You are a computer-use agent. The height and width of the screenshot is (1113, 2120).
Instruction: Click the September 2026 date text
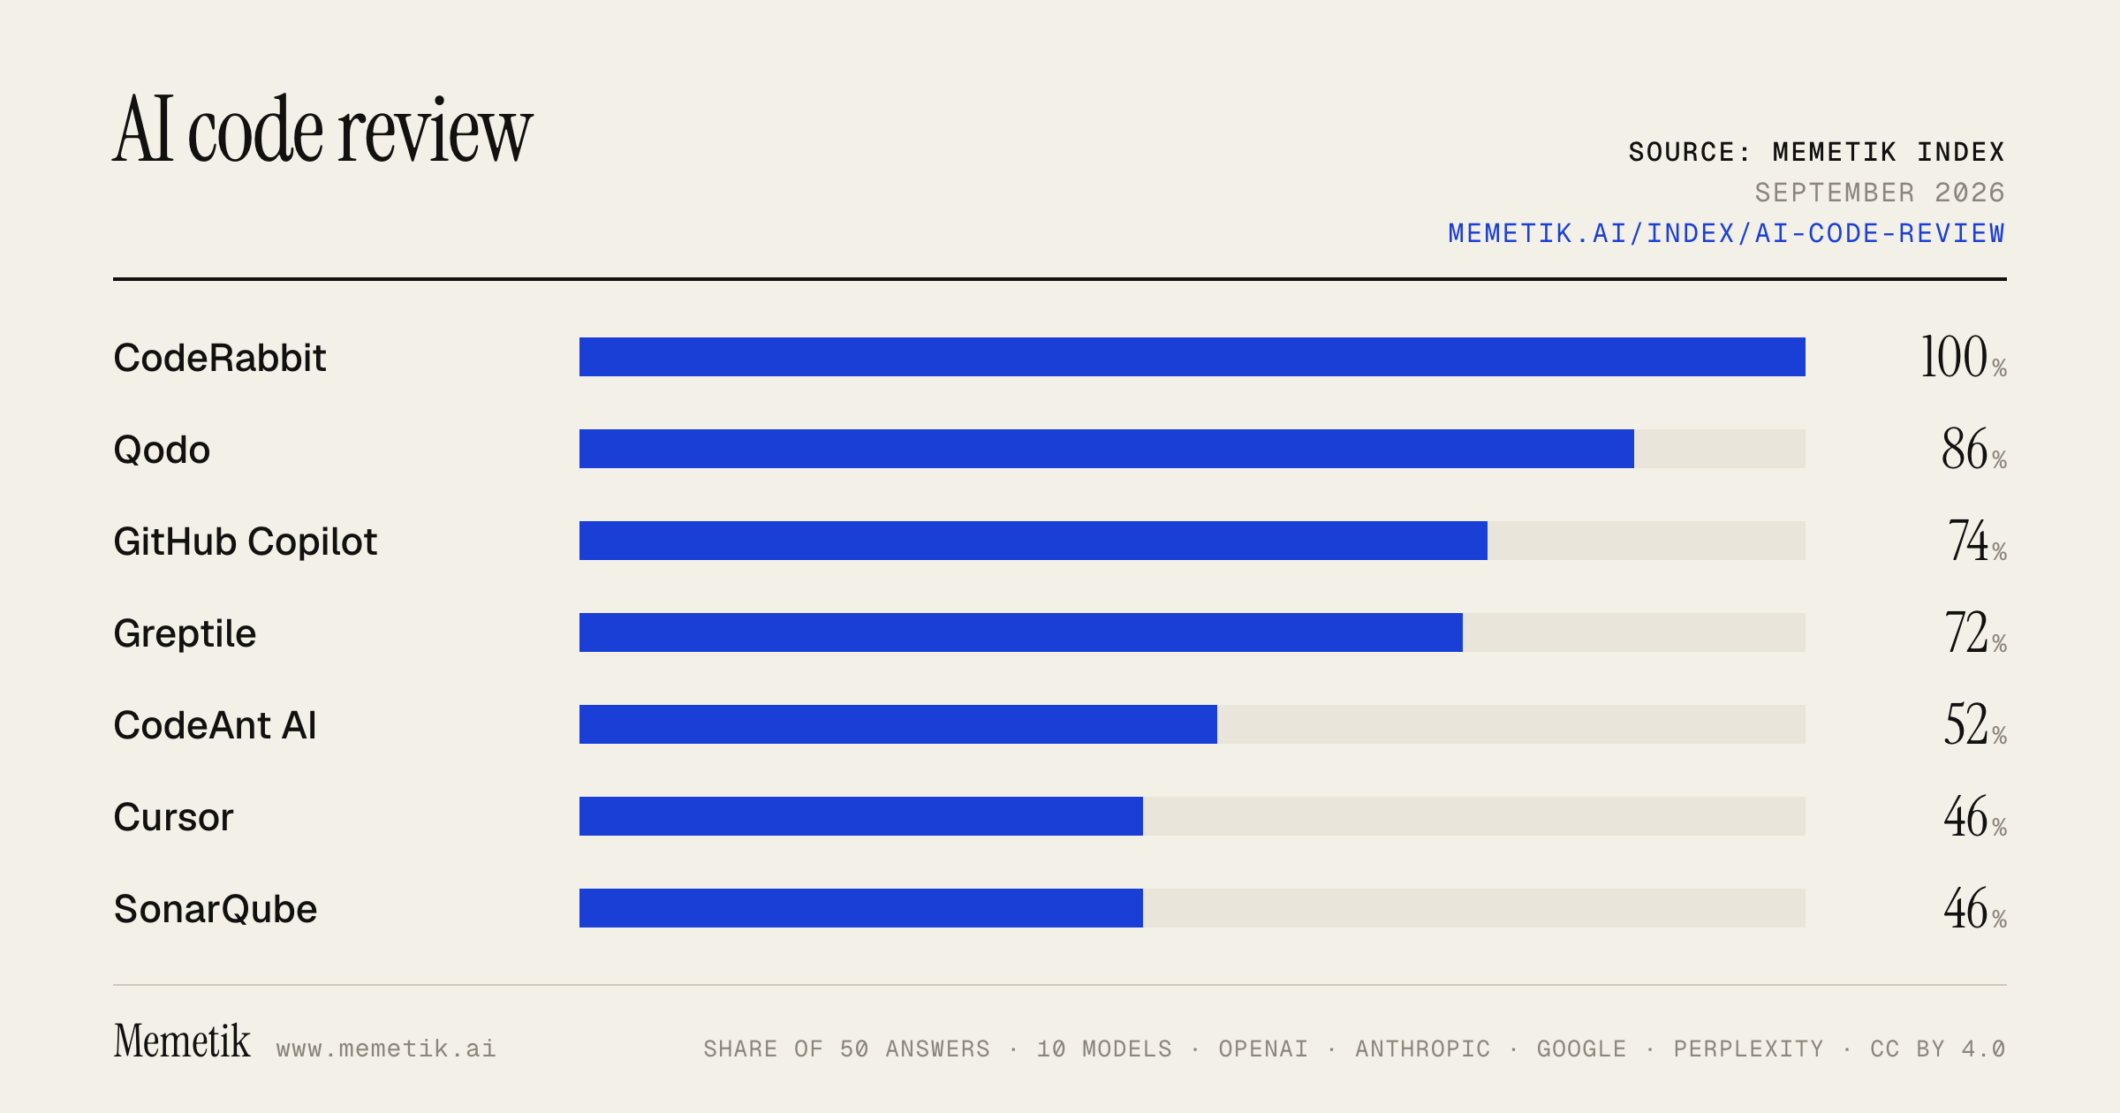tap(1880, 193)
